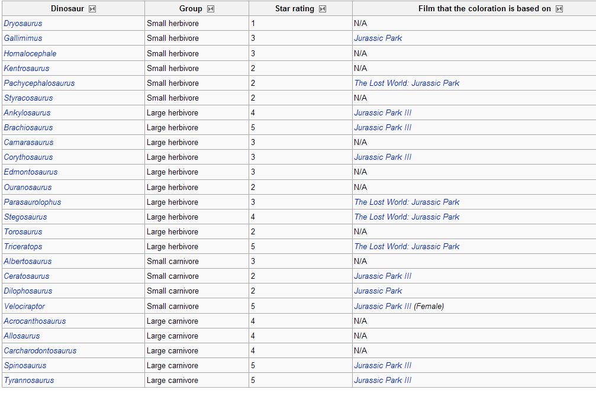Open the Spinosaurus link

click(x=25, y=366)
